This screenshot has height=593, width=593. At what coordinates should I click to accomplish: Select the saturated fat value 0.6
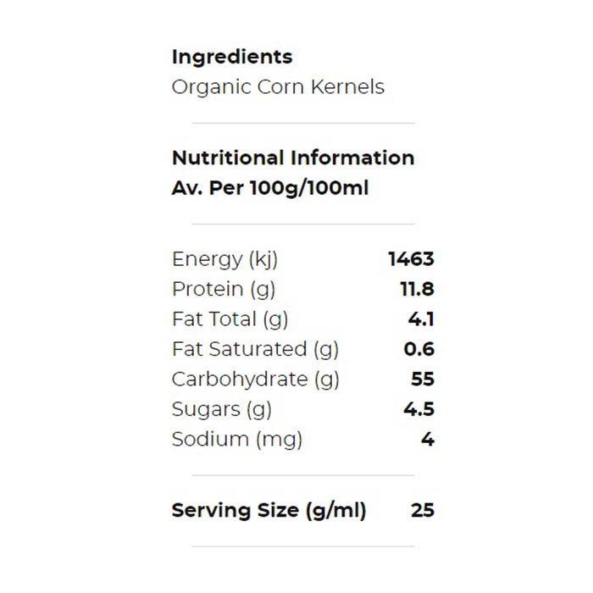419,349
